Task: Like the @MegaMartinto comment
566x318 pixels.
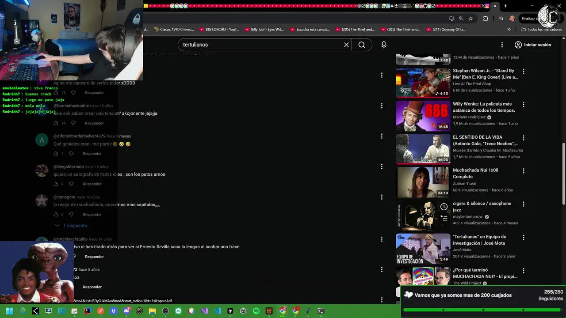Action: click(x=56, y=184)
